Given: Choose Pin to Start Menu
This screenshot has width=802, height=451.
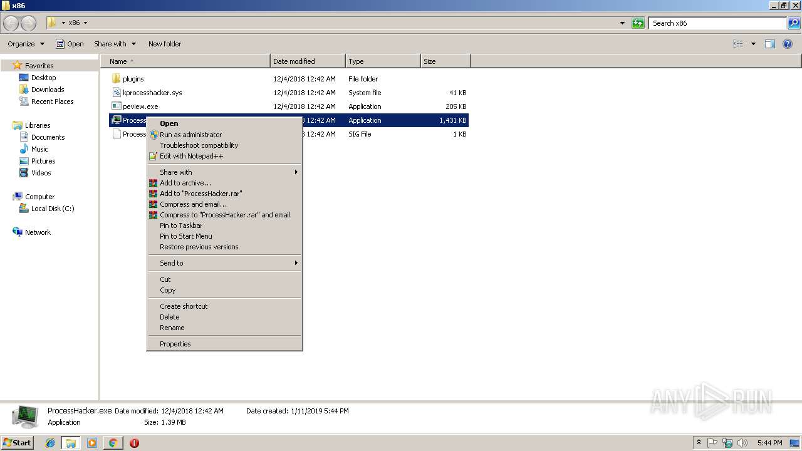Looking at the screenshot, I should pos(224,236).
